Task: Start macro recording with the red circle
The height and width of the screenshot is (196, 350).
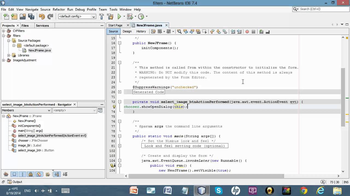Action: (247, 32)
